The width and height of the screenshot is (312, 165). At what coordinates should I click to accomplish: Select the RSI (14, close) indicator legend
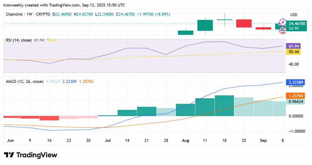[x=19, y=40]
